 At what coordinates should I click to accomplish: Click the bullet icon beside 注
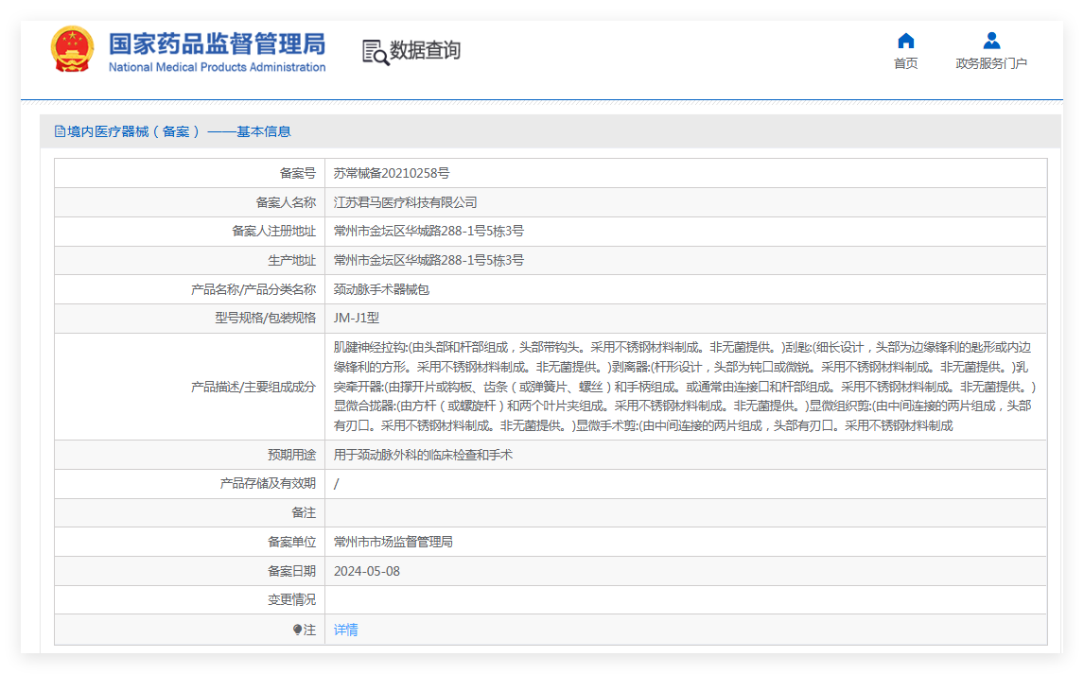(x=297, y=630)
